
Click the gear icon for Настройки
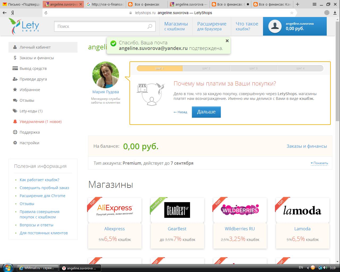point(15,143)
